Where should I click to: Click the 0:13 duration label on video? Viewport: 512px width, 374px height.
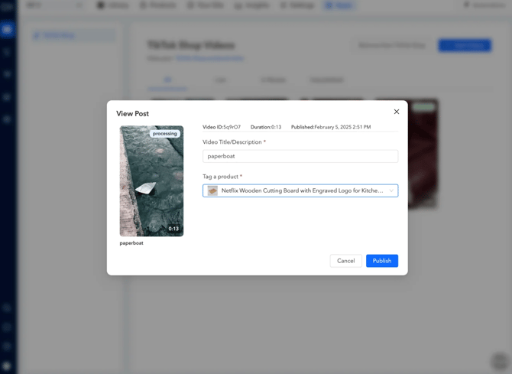(173, 229)
